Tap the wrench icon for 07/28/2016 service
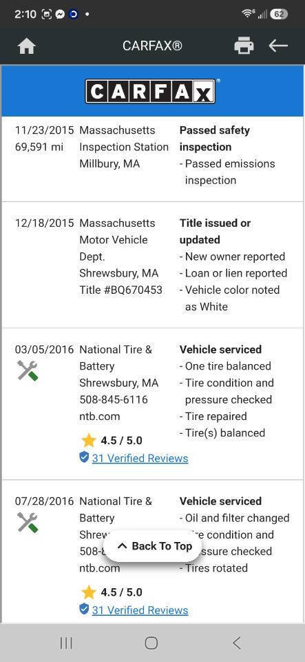305x662 pixels. tap(28, 522)
